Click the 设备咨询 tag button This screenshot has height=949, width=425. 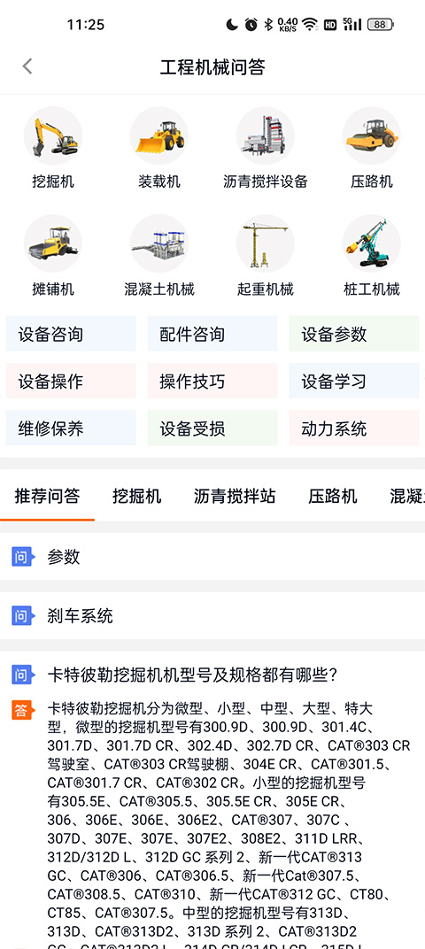point(71,334)
